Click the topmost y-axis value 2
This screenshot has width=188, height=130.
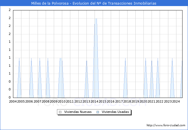coord(10,10)
